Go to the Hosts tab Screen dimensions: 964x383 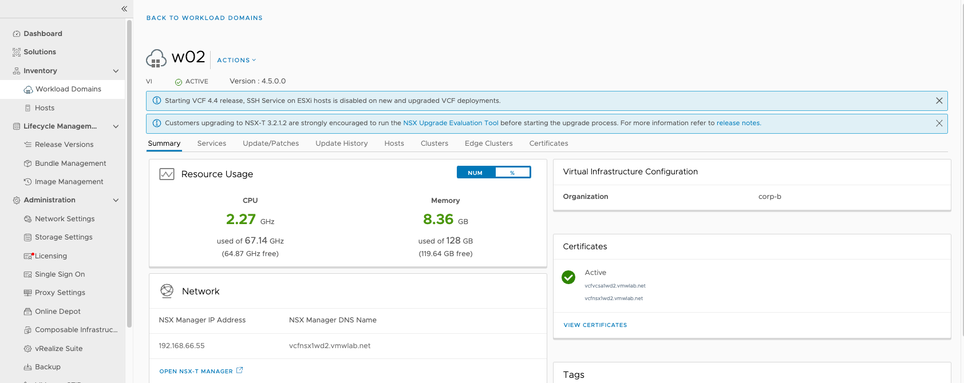(394, 143)
